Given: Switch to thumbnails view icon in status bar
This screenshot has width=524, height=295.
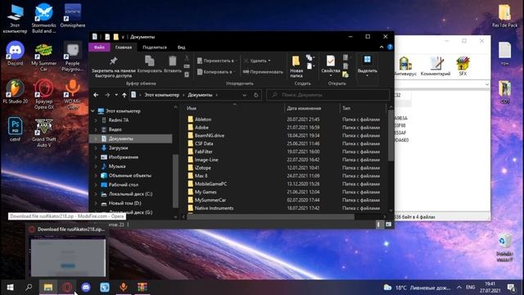Looking at the screenshot, I should point(388,225).
